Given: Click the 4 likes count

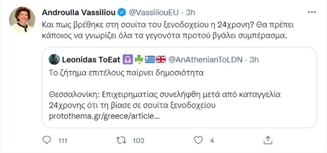Looking at the screenshot, I should coord(212,141).
